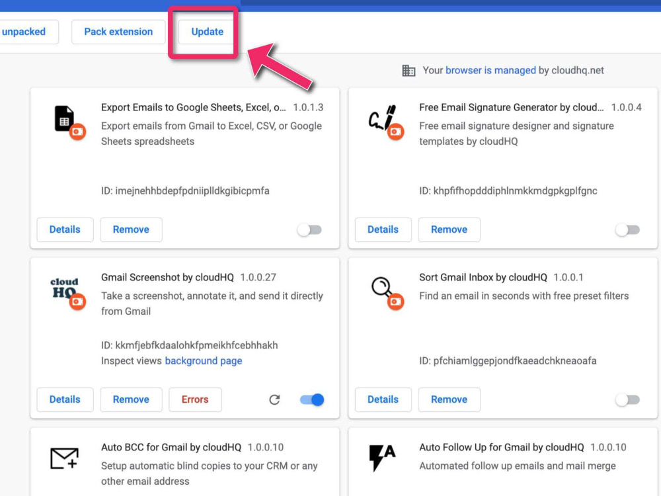Click the Export Emails to Google Sheets extension icon

pos(69,122)
